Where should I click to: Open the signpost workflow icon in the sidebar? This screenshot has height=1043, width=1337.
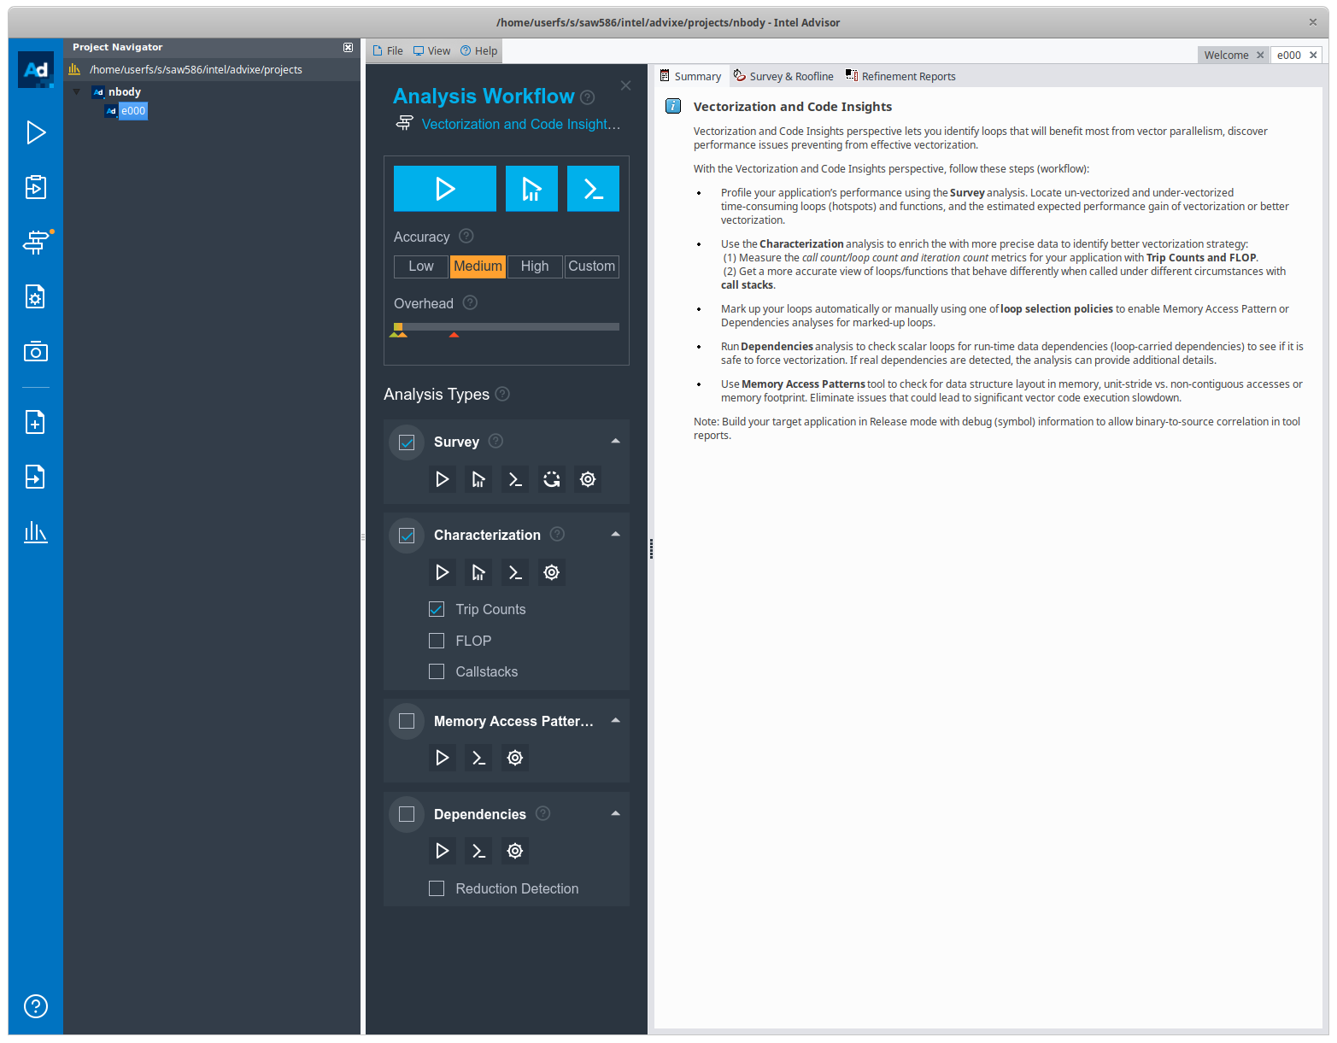tap(36, 243)
